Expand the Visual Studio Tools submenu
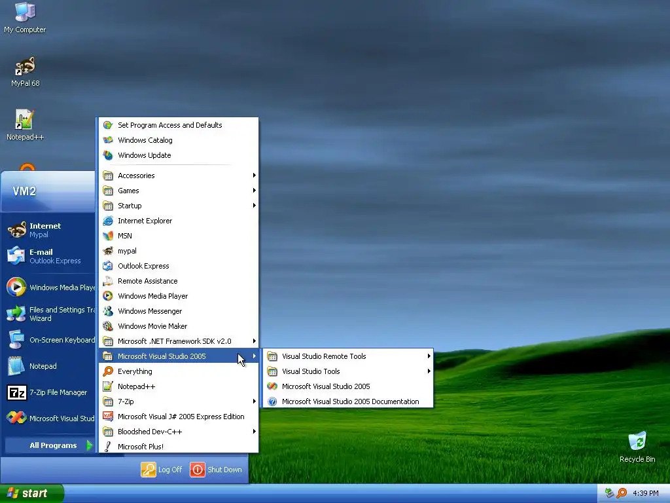Screen dimensions: 670x503 coord(348,371)
